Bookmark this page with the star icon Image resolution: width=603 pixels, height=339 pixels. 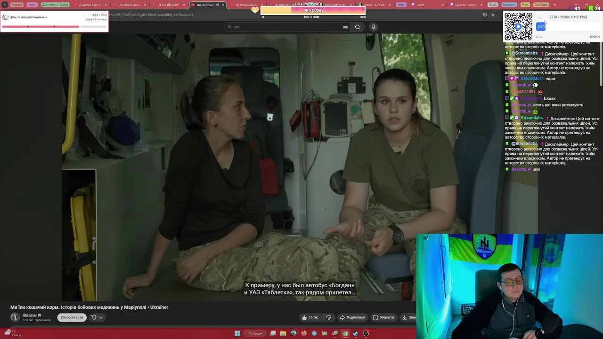[493, 15]
